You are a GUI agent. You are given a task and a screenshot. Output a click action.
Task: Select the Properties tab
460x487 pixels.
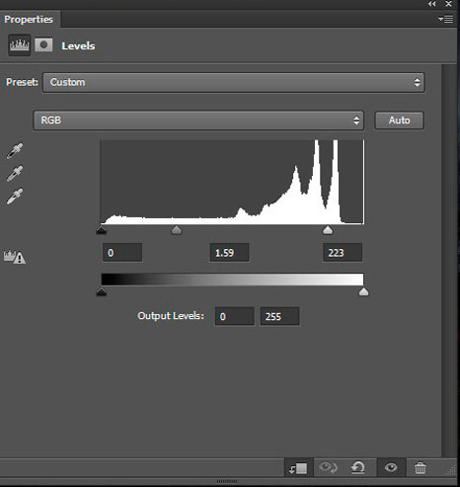pos(29,20)
